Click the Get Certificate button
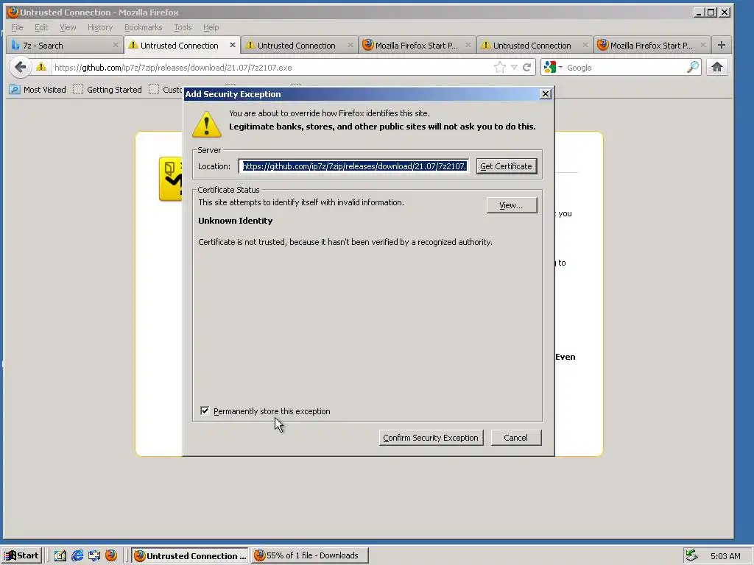Screen dimensions: 754x565 click(507, 166)
